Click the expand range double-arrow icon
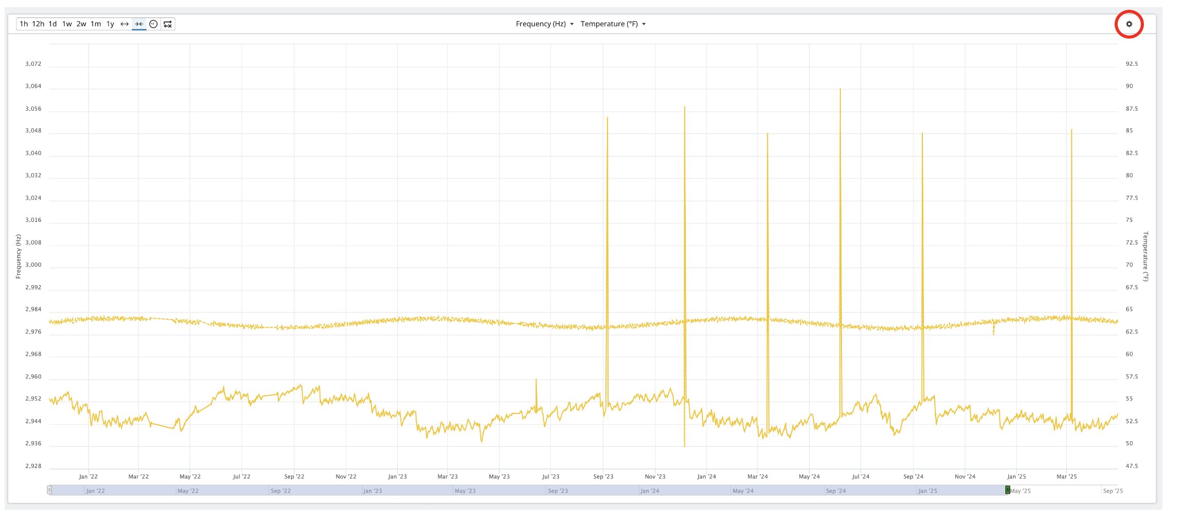 tap(125, 24)
